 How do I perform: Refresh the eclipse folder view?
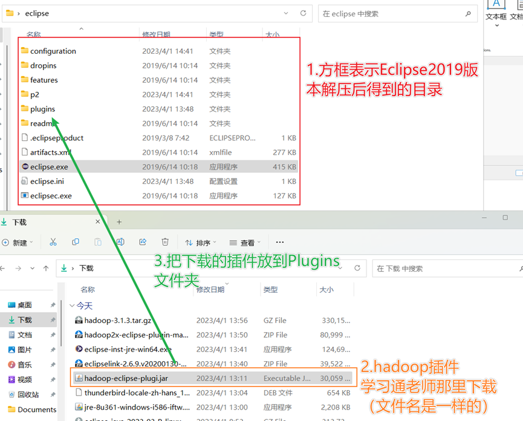tap(303, 13)
